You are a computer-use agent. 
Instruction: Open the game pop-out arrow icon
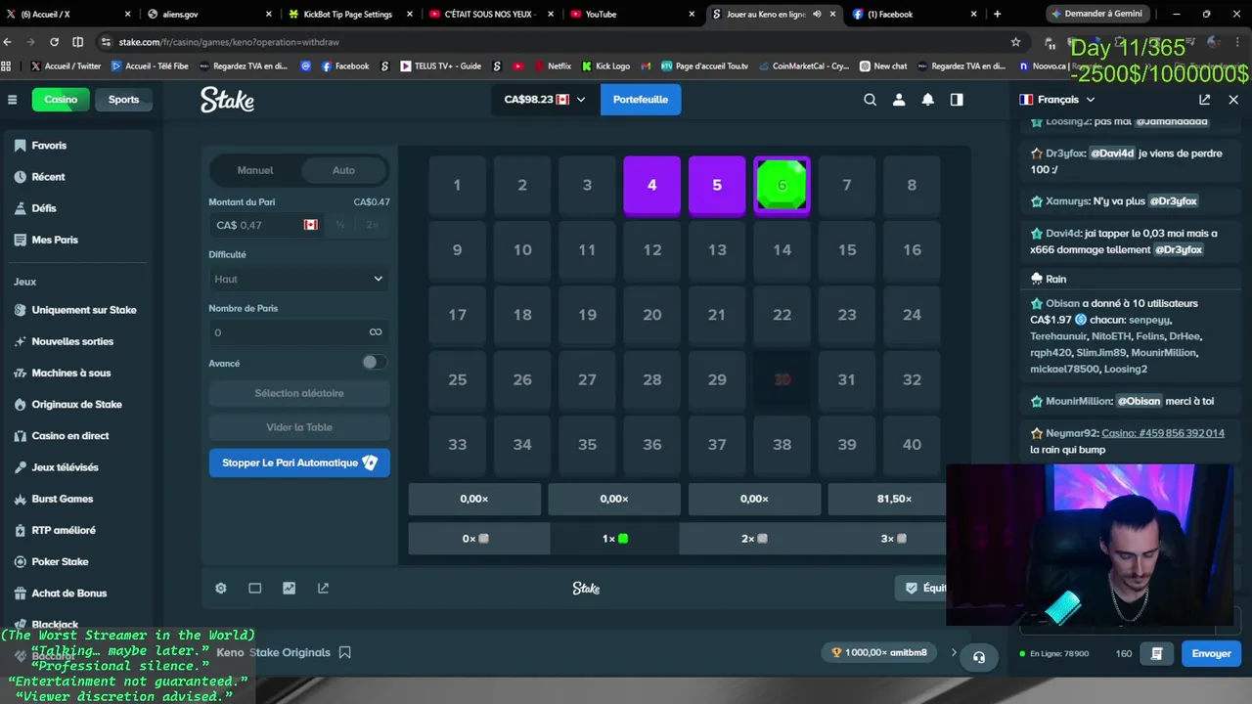click(323, 588)
